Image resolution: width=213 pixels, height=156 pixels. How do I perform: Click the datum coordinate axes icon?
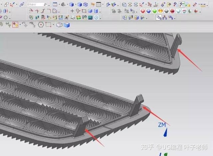[x=156, y=5]
